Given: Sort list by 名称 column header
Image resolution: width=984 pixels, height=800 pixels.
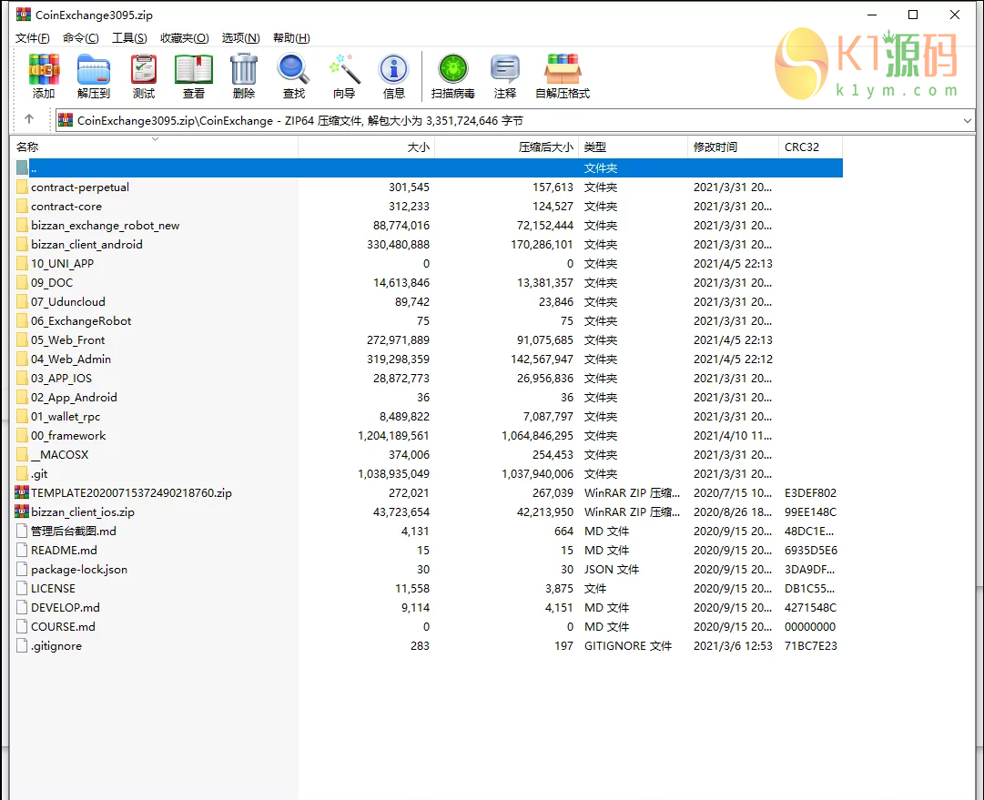Looking at the screenshot, I should 27,147.
